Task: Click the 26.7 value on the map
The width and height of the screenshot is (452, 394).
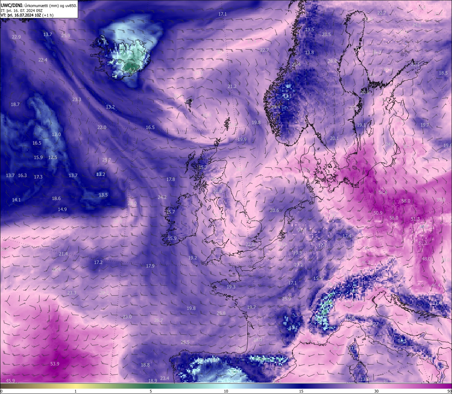Action: (x=159, y=320)
